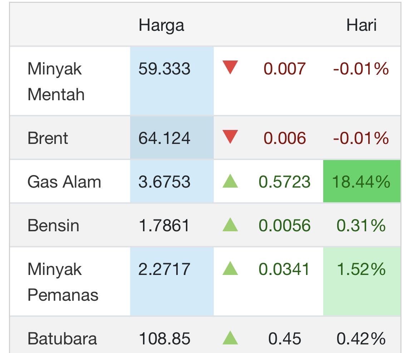Select the Gas Alam row label
This screenshot has height=353, width=414.
pos(64,182)
